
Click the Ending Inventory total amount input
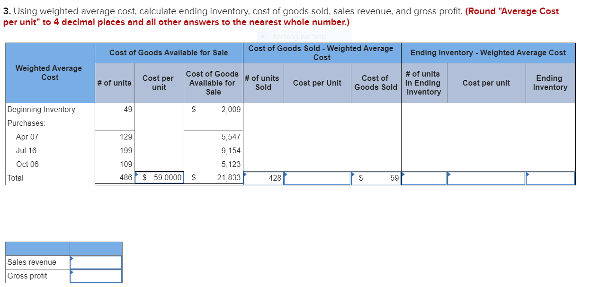(x=550, y=178)
